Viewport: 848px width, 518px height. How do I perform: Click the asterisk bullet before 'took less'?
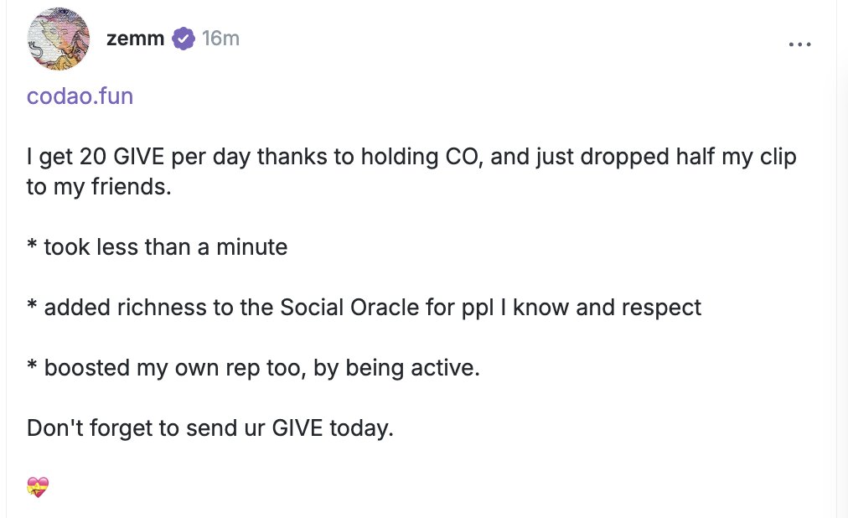[32, 245]
